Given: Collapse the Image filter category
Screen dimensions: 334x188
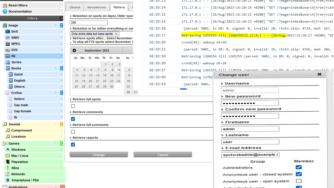Looking at the screenshot, I should [x=62, y=26].
